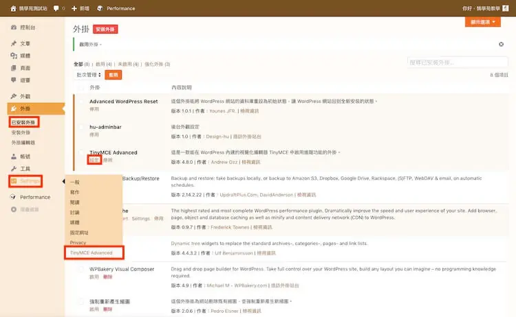
Task: Expand the 顯示選項 screen options dropdown
Action: [x=483, y=22]
